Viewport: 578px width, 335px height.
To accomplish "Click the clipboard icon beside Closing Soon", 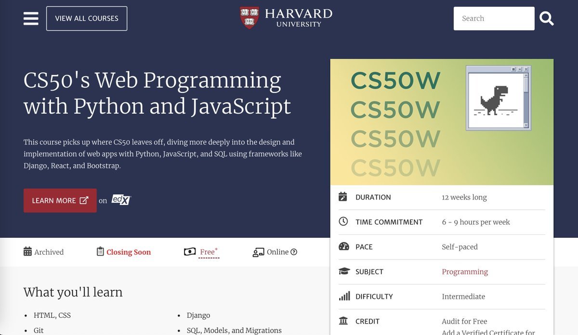I will tap(100, 252).
